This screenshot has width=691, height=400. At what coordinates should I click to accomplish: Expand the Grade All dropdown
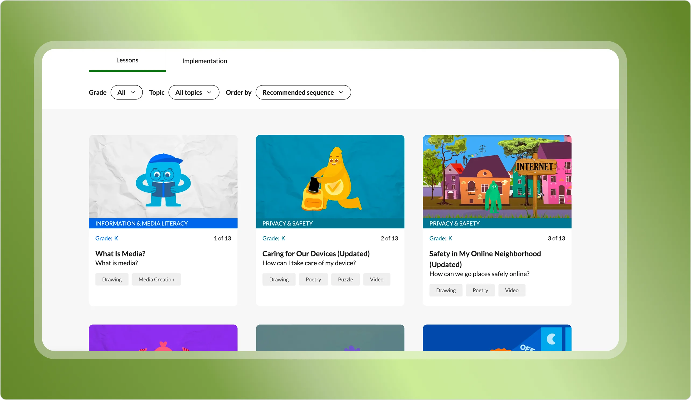pyautogui.click(x=126, y=92)
